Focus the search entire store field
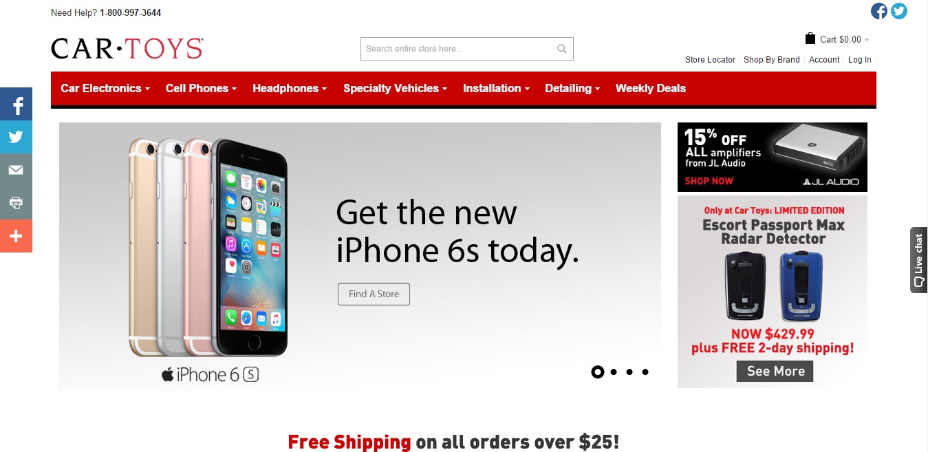 tap(458, 49)
